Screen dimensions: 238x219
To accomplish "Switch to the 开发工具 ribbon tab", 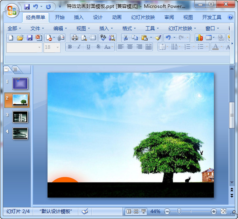I will coord(212,17).
